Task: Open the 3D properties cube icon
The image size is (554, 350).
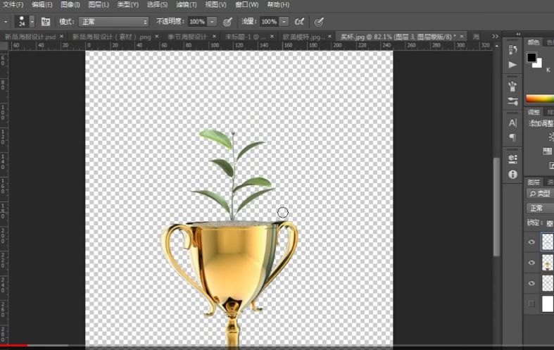Action: click(x=512, y=159)
